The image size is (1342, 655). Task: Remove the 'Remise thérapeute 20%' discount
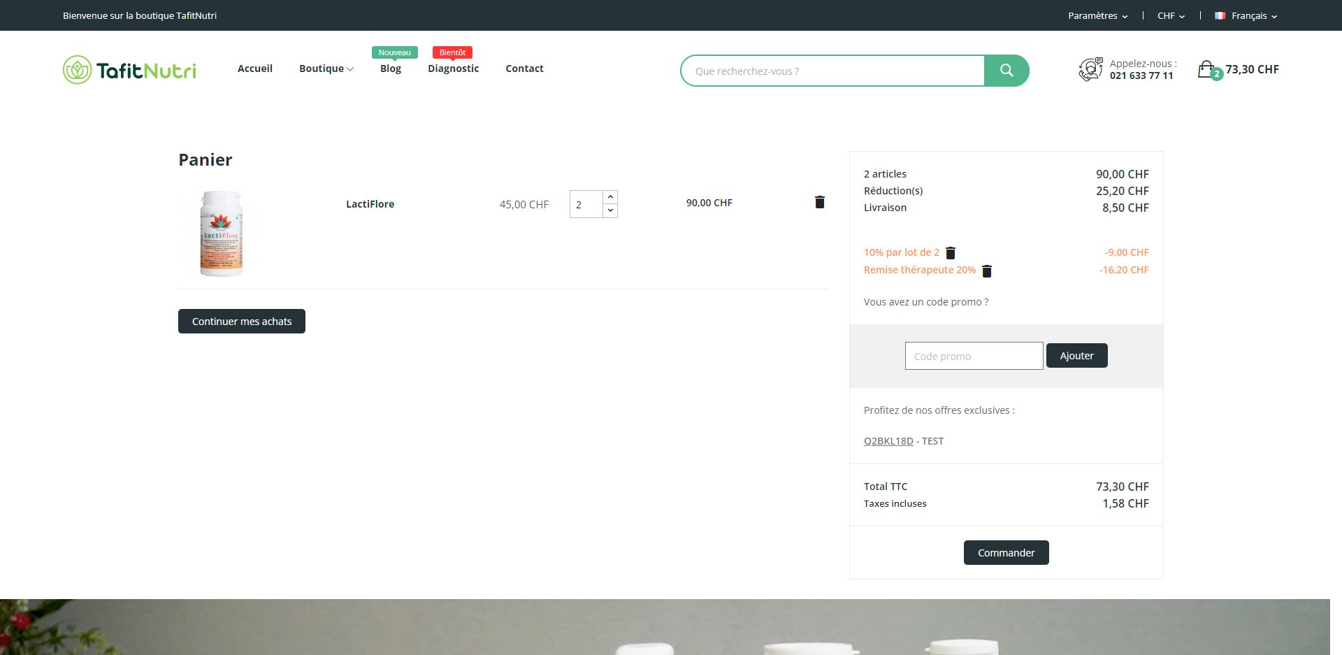tap(987, 271)
